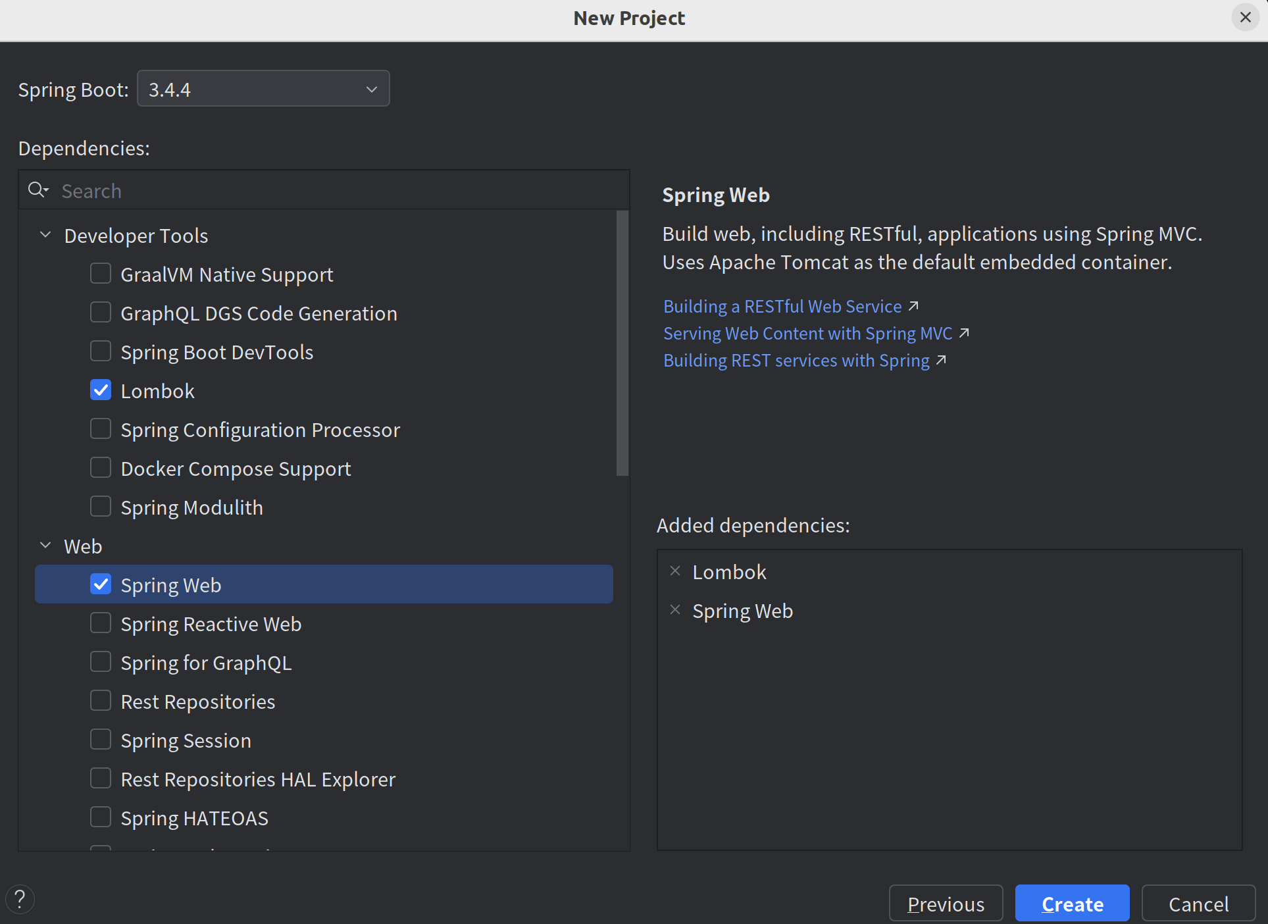Viewport: 1268px width, 924px height.
Task: Close the New Project dialog
Action: 1245,17
